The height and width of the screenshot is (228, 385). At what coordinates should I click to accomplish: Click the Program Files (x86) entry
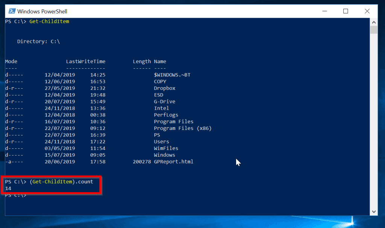point(183,128)
